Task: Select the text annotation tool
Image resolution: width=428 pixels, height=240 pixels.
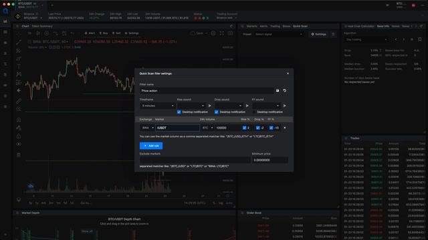Action: (x=19, y=66)
